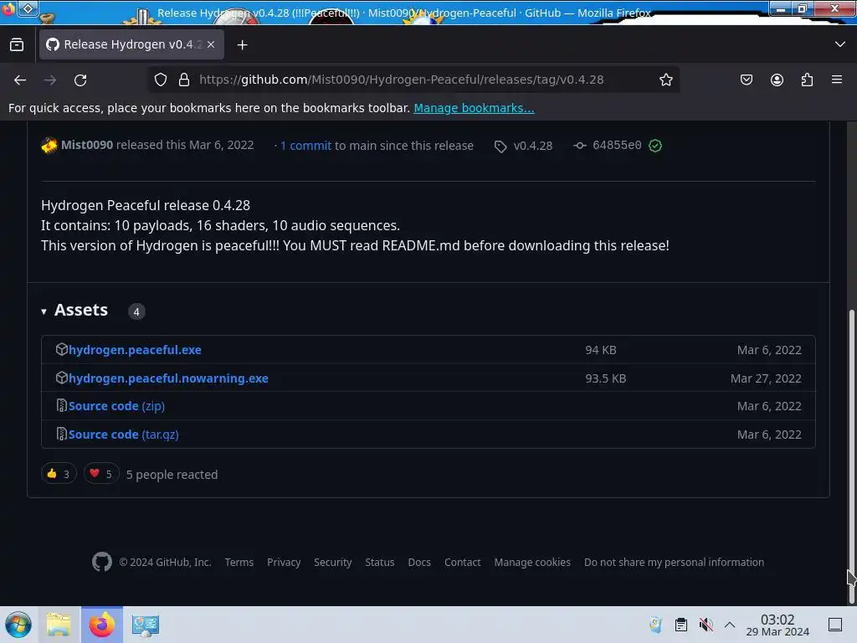Click the 5 people reacted text

[172, 475]
